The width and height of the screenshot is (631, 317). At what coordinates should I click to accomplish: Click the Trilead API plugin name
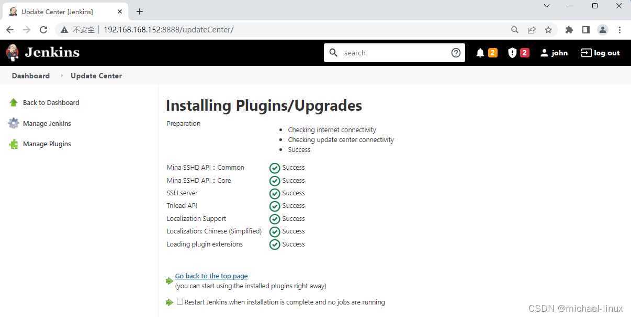(x=182, y=206)
